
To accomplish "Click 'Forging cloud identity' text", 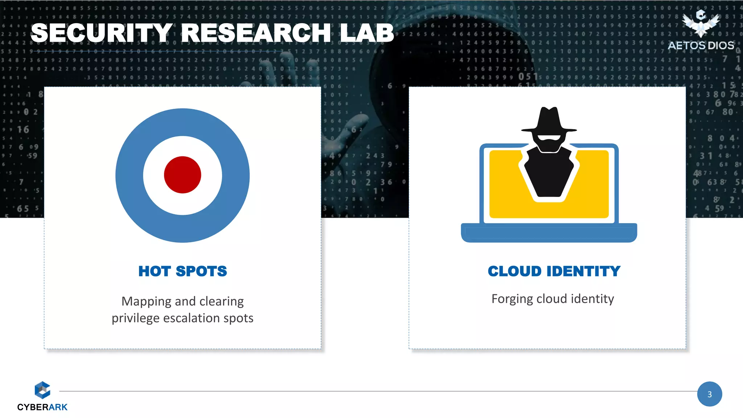I will coord(553,299).
